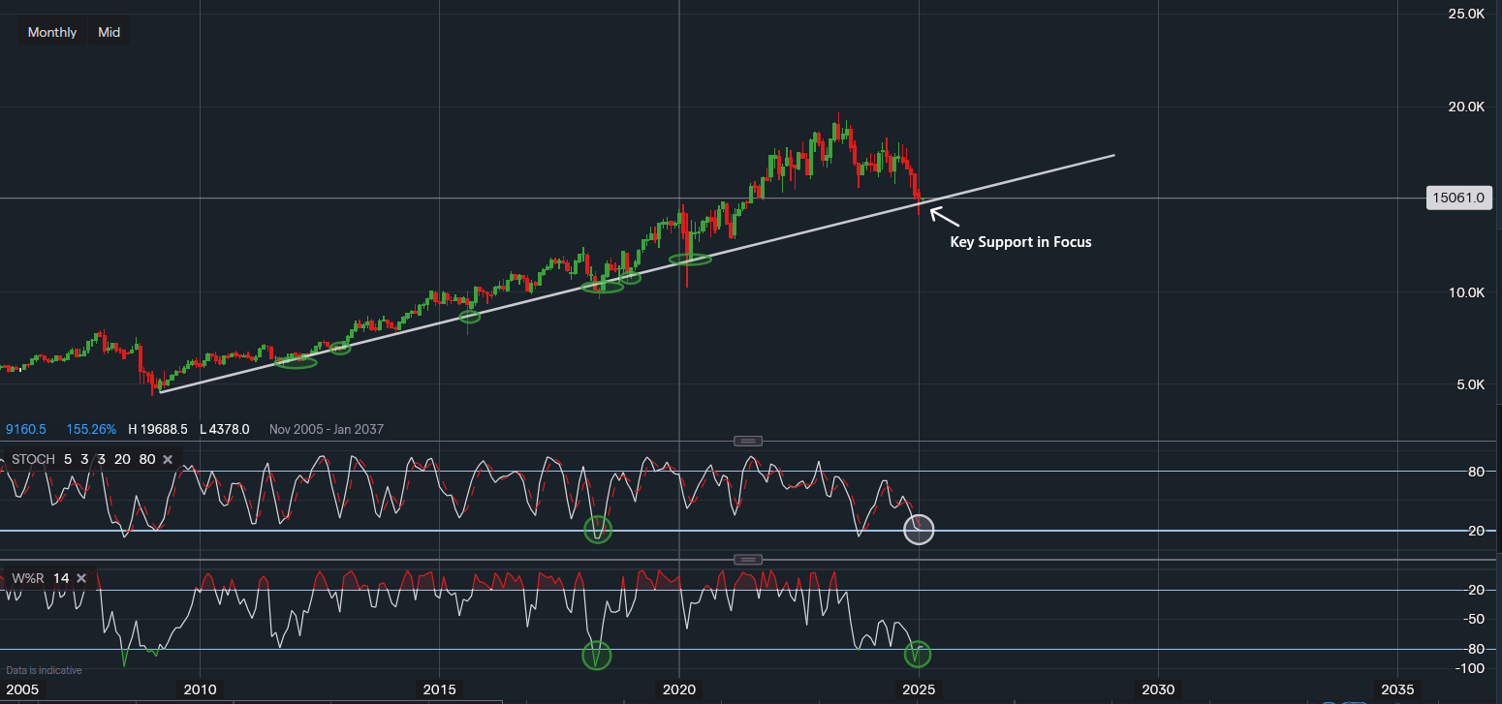This screenshot has width=1502, height=704.
Task: Open the Mid price source selector
Action: pyautogui.click(x=109, y=31)
